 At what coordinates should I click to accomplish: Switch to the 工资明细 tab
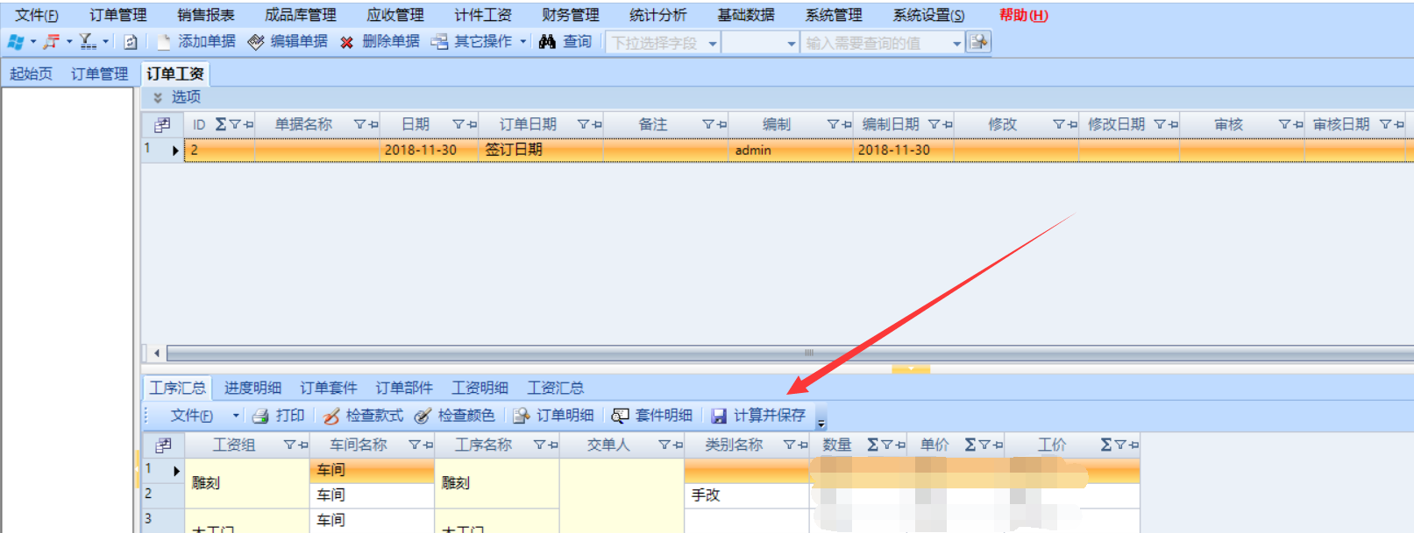tap(480, 388)
